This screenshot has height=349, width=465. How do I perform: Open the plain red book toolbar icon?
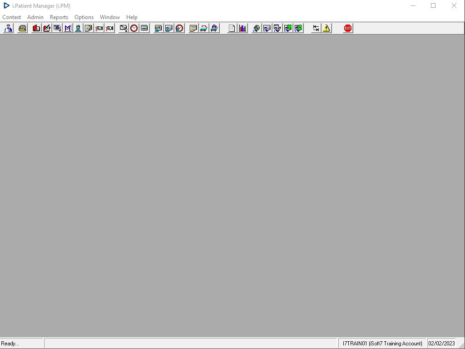click(36, 28)
